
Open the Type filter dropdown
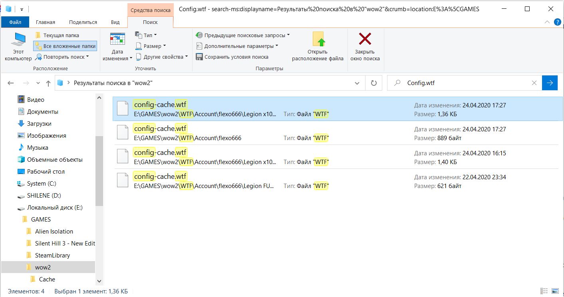point(146,35)
